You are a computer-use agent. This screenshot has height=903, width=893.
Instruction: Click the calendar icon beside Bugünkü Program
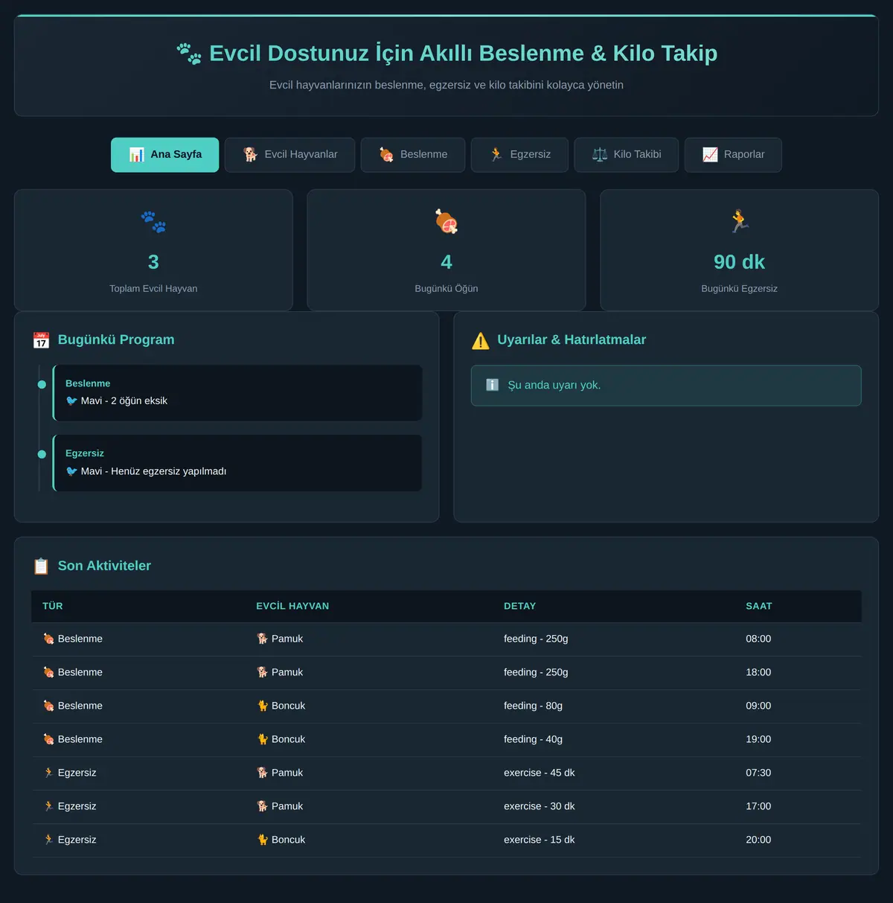click(41, 340)
